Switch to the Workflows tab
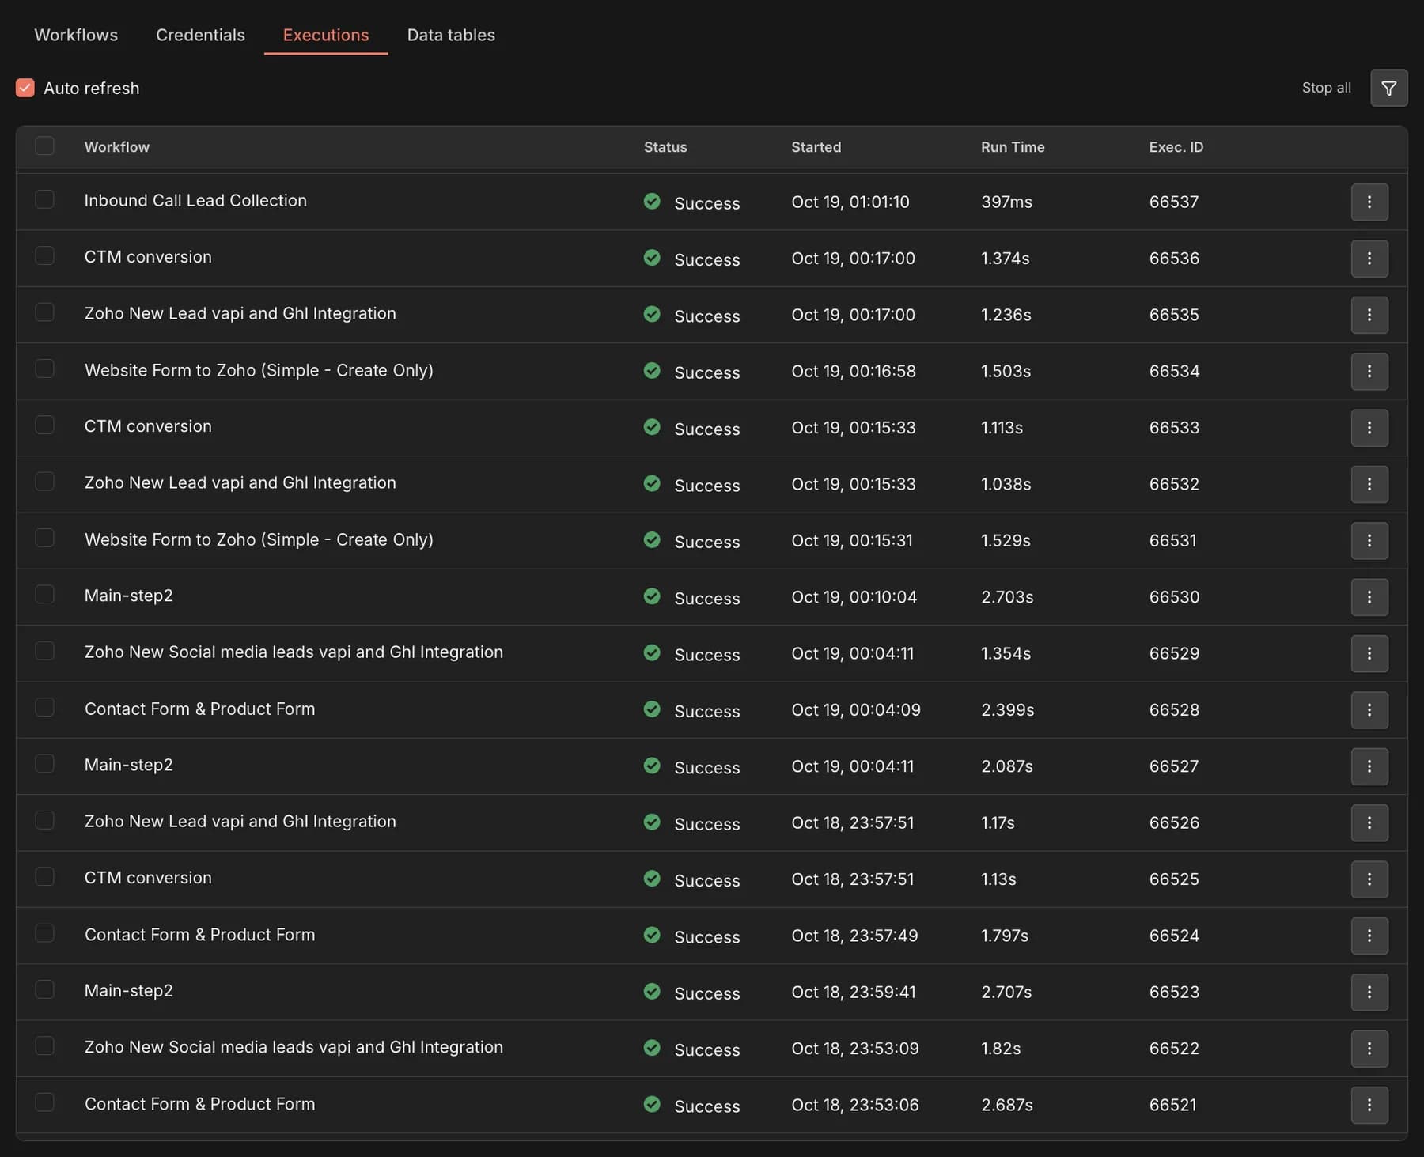The width and height of the screenshot is (1424, 1157). (x=76, y=35)
